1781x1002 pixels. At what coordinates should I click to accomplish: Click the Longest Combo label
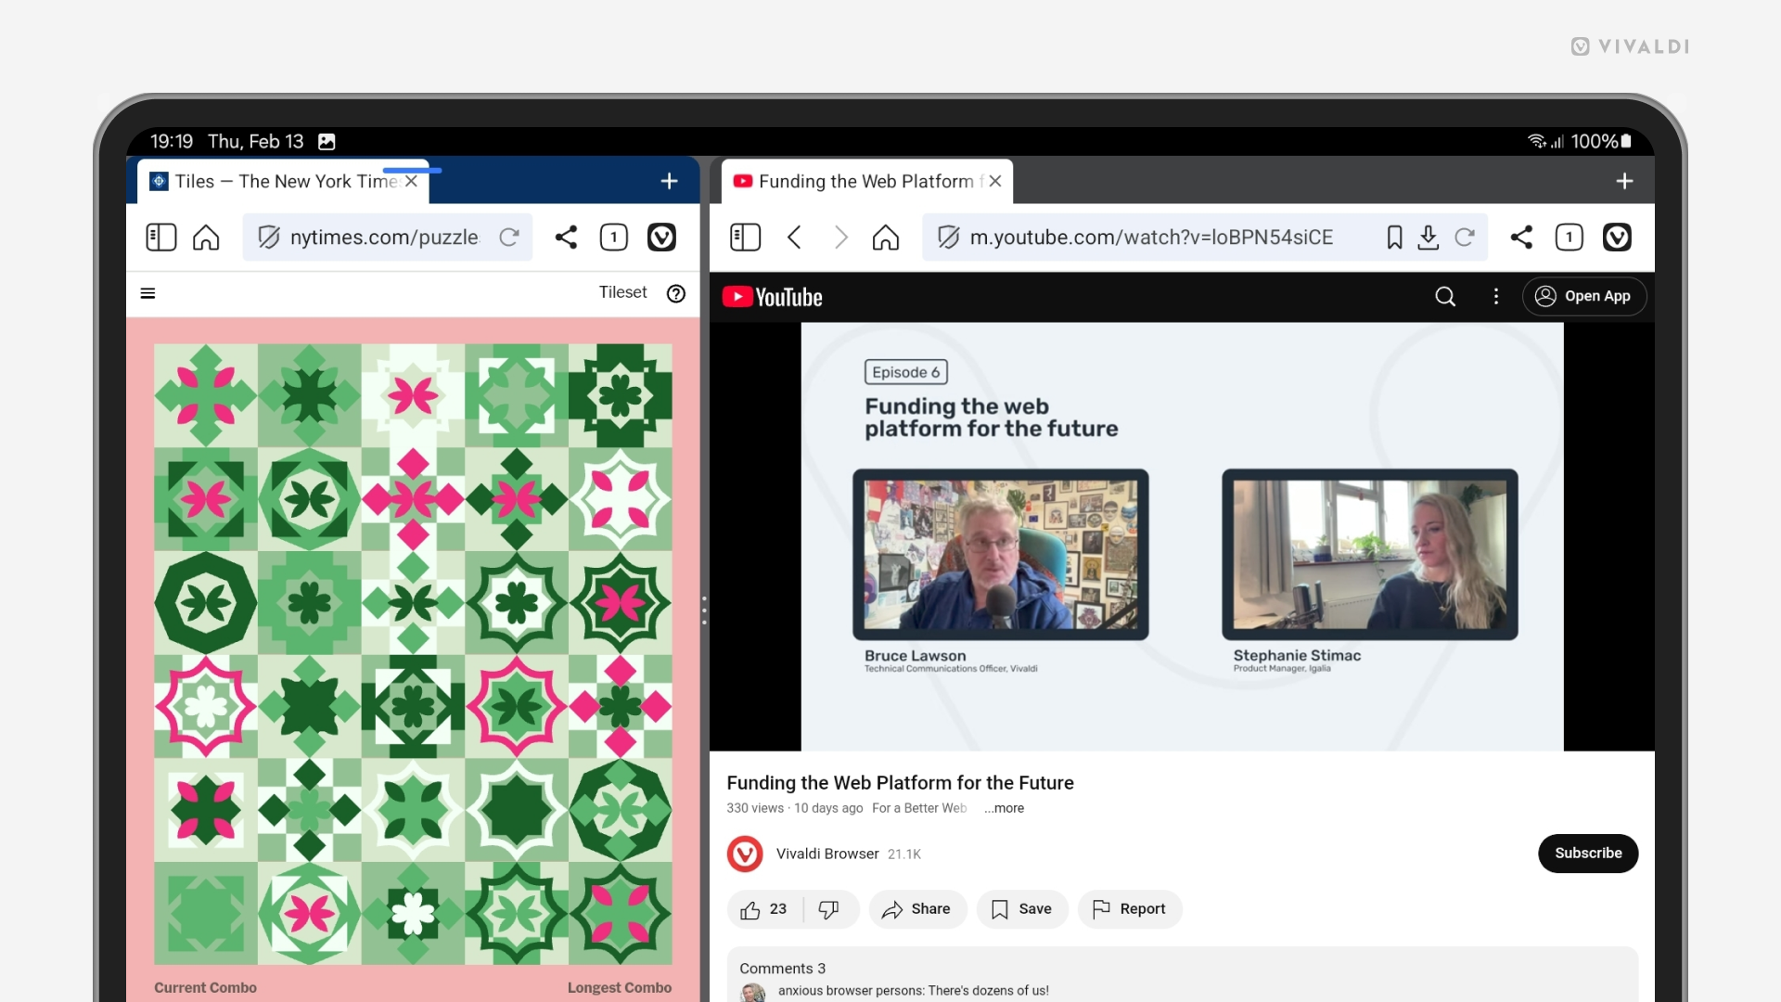coord(620,988)
